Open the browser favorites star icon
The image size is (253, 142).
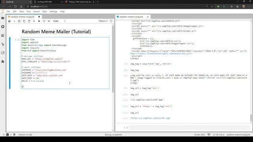(x=232, y=6)
